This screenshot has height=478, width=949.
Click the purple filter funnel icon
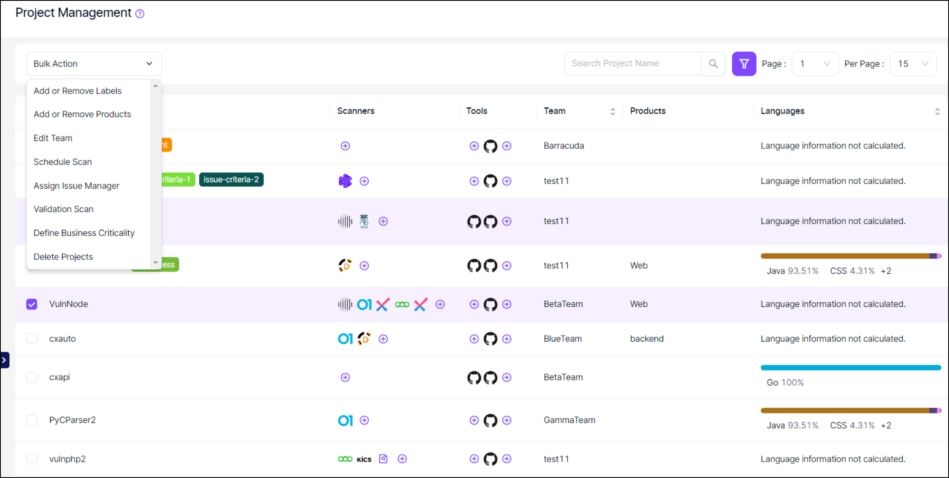(744, 64)
